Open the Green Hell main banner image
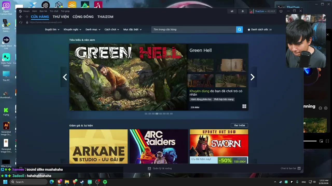 tap(128, 77)
